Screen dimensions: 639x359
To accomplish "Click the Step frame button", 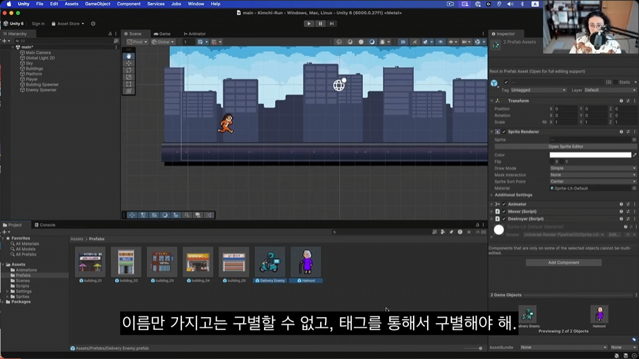I will coord(332,24).
